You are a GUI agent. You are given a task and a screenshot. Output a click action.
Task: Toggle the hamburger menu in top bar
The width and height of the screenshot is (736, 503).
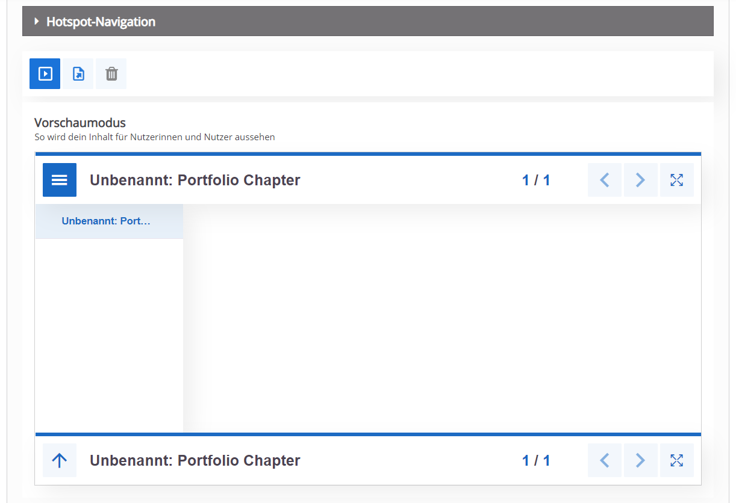[x=60, y=180]
